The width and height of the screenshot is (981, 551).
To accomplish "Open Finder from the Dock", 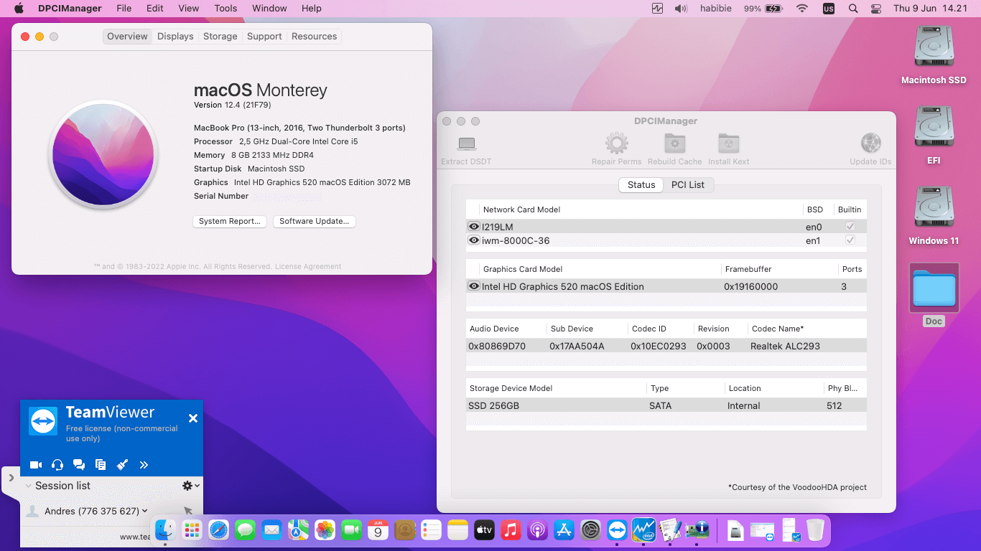I will tap(166, 529).
